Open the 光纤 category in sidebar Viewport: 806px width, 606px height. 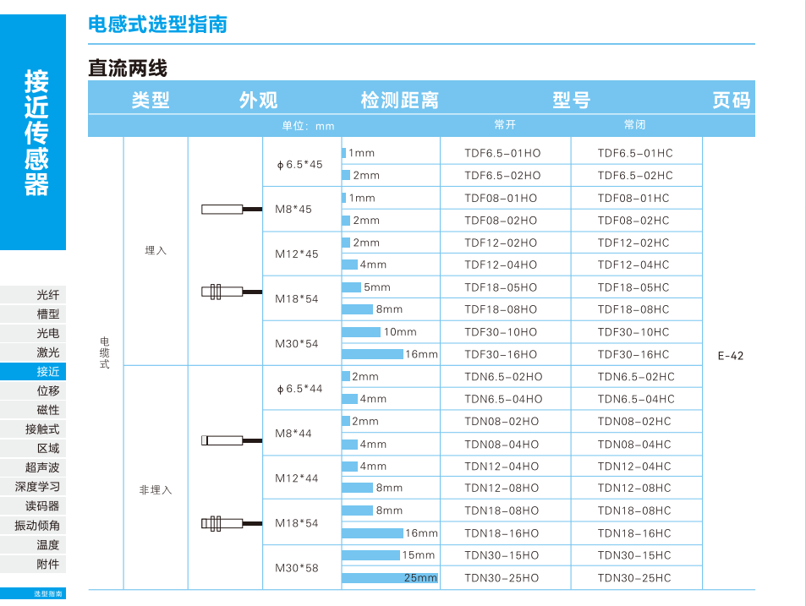coord(47,295)
